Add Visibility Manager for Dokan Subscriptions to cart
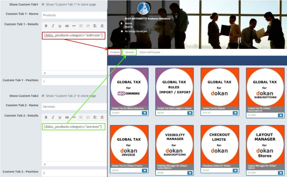Image resolution: width=287 pixels, height=177 pixels. (190, 173)
